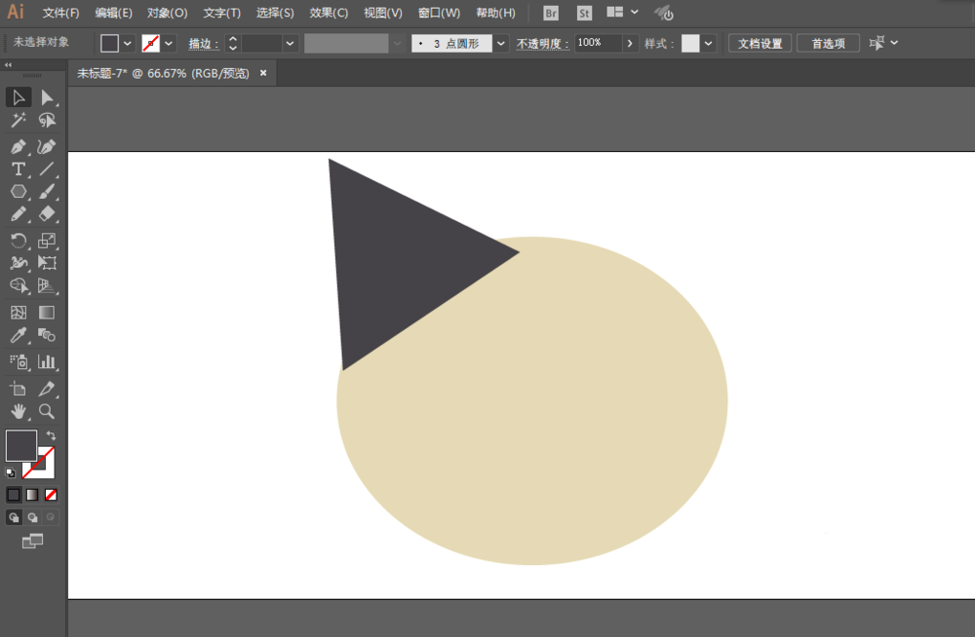Image resolution: width=975 pixels, height=637 pixels.
Task: Select the Shape Builder tool
Action: coord(18,285)
